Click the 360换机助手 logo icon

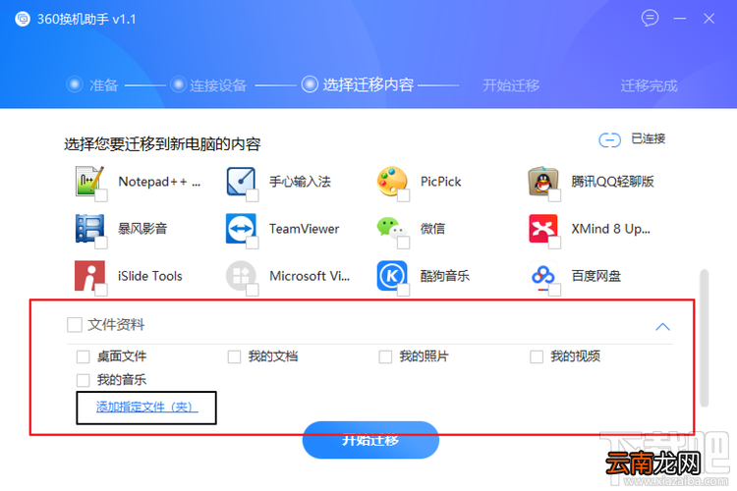click(23, 19)
